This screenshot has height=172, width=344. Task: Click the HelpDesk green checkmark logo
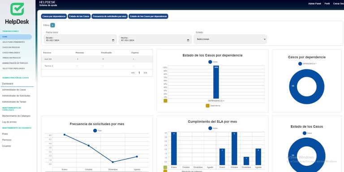tap(17, 9)
